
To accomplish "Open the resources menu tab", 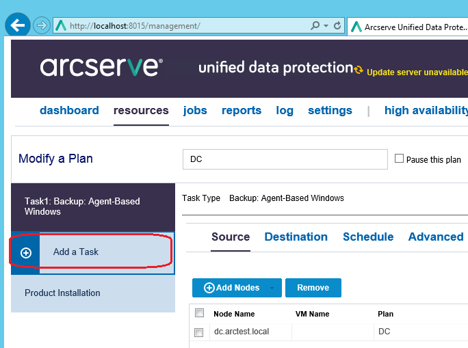I will pos(141,111).
